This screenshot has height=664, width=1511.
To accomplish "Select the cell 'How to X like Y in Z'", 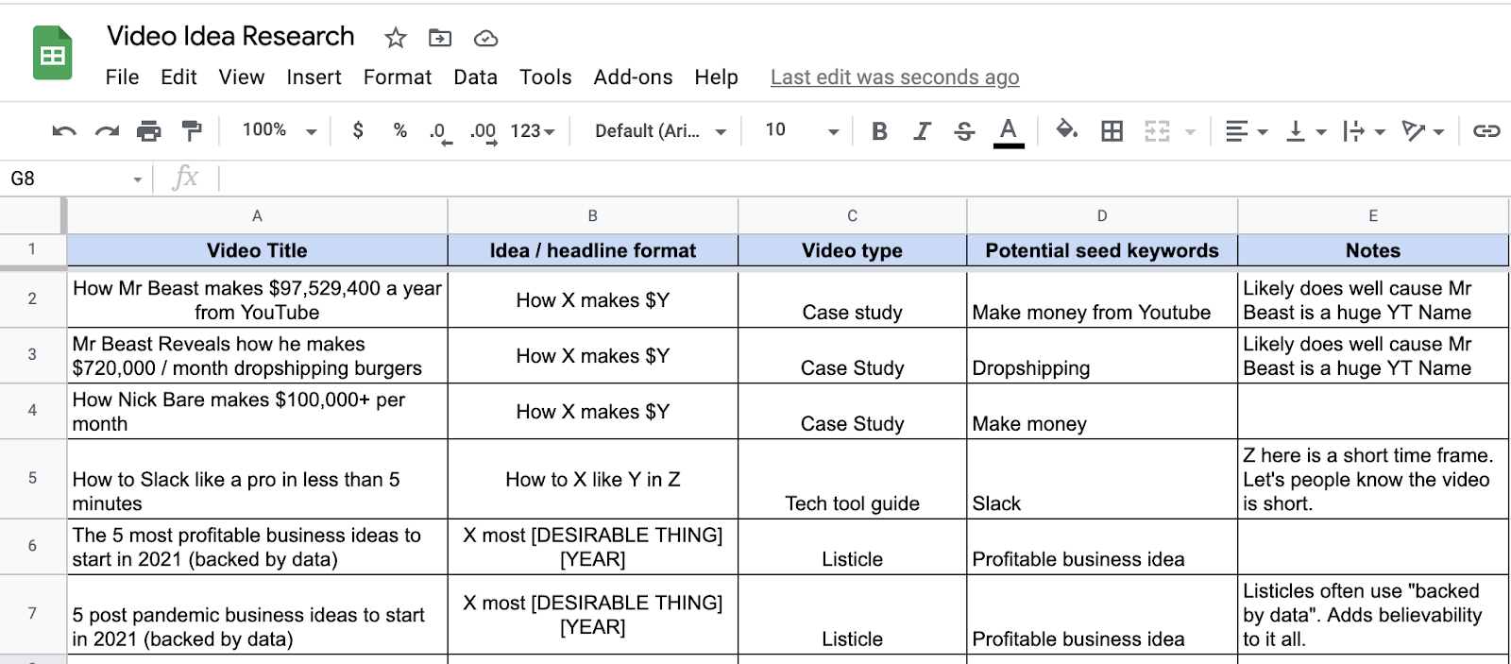I will point(592,479).
